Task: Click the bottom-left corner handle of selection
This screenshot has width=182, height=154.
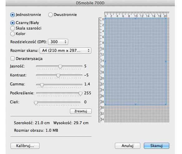Action: [105, 104]
